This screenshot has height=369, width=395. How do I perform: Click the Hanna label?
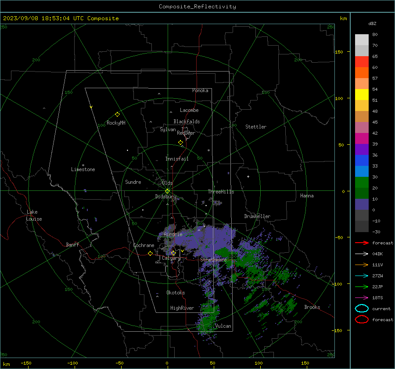tap(307, 196)
